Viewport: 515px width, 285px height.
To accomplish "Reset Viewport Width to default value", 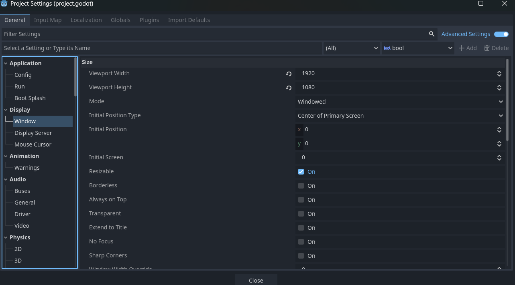I will (x=289, y=74).
